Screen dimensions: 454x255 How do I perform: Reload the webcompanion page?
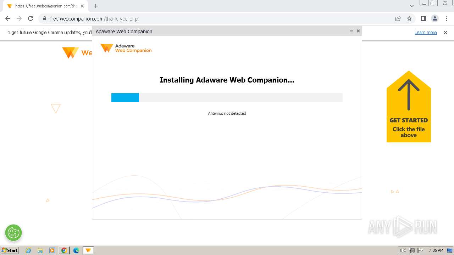click(31, 18)
